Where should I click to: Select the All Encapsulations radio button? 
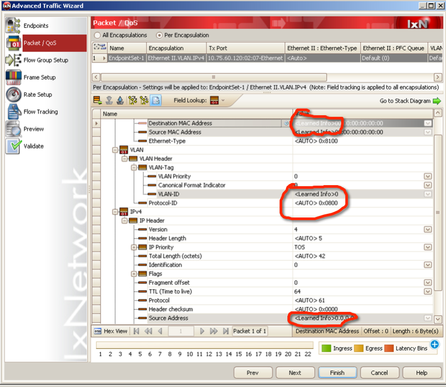pos(97,35)
